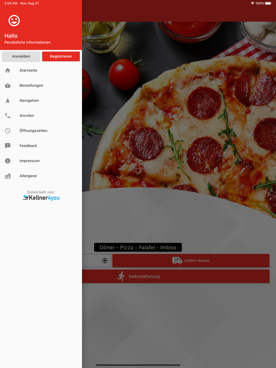Select Anrufen menu entry
Image resolution: width=276 pixels, height=368 pixels.
41,115
